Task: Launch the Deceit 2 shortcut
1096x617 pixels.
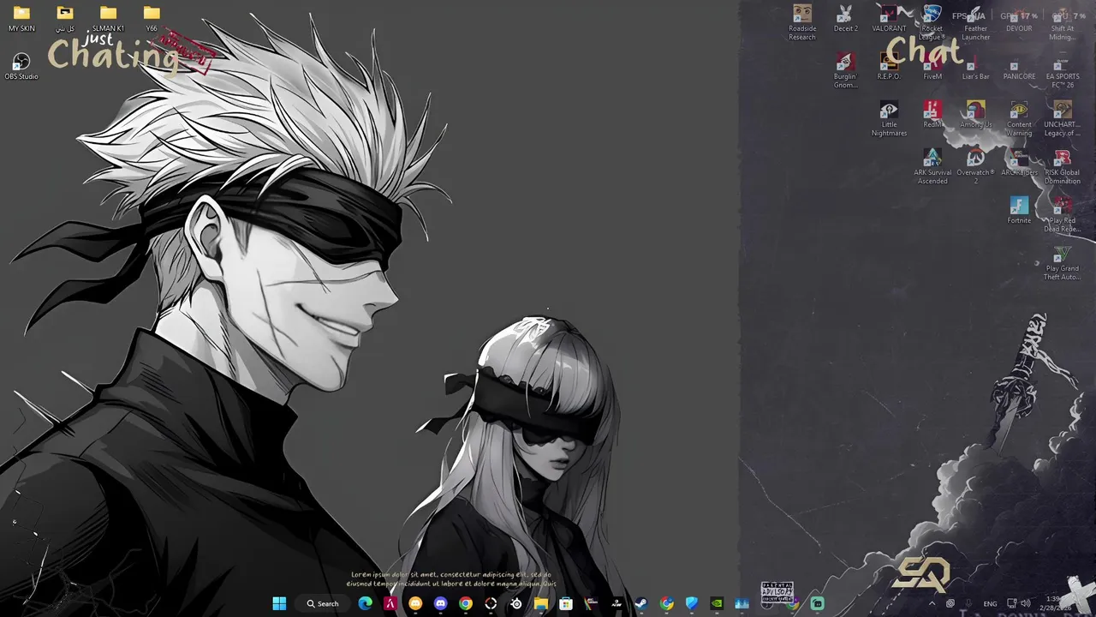Action: 845,19
